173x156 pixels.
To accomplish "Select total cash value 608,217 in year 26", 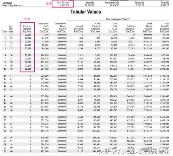I will 114,137.
